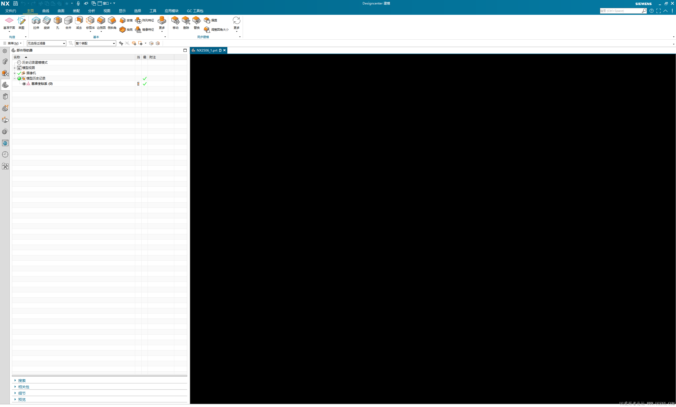Open the 文件(F) menu

click(11, 11)
